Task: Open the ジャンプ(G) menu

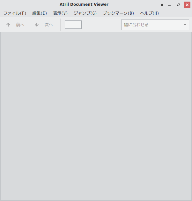Action: click(85, 13)
